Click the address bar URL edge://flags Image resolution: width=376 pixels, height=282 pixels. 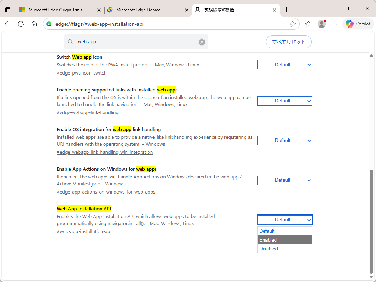pos(99,24)
